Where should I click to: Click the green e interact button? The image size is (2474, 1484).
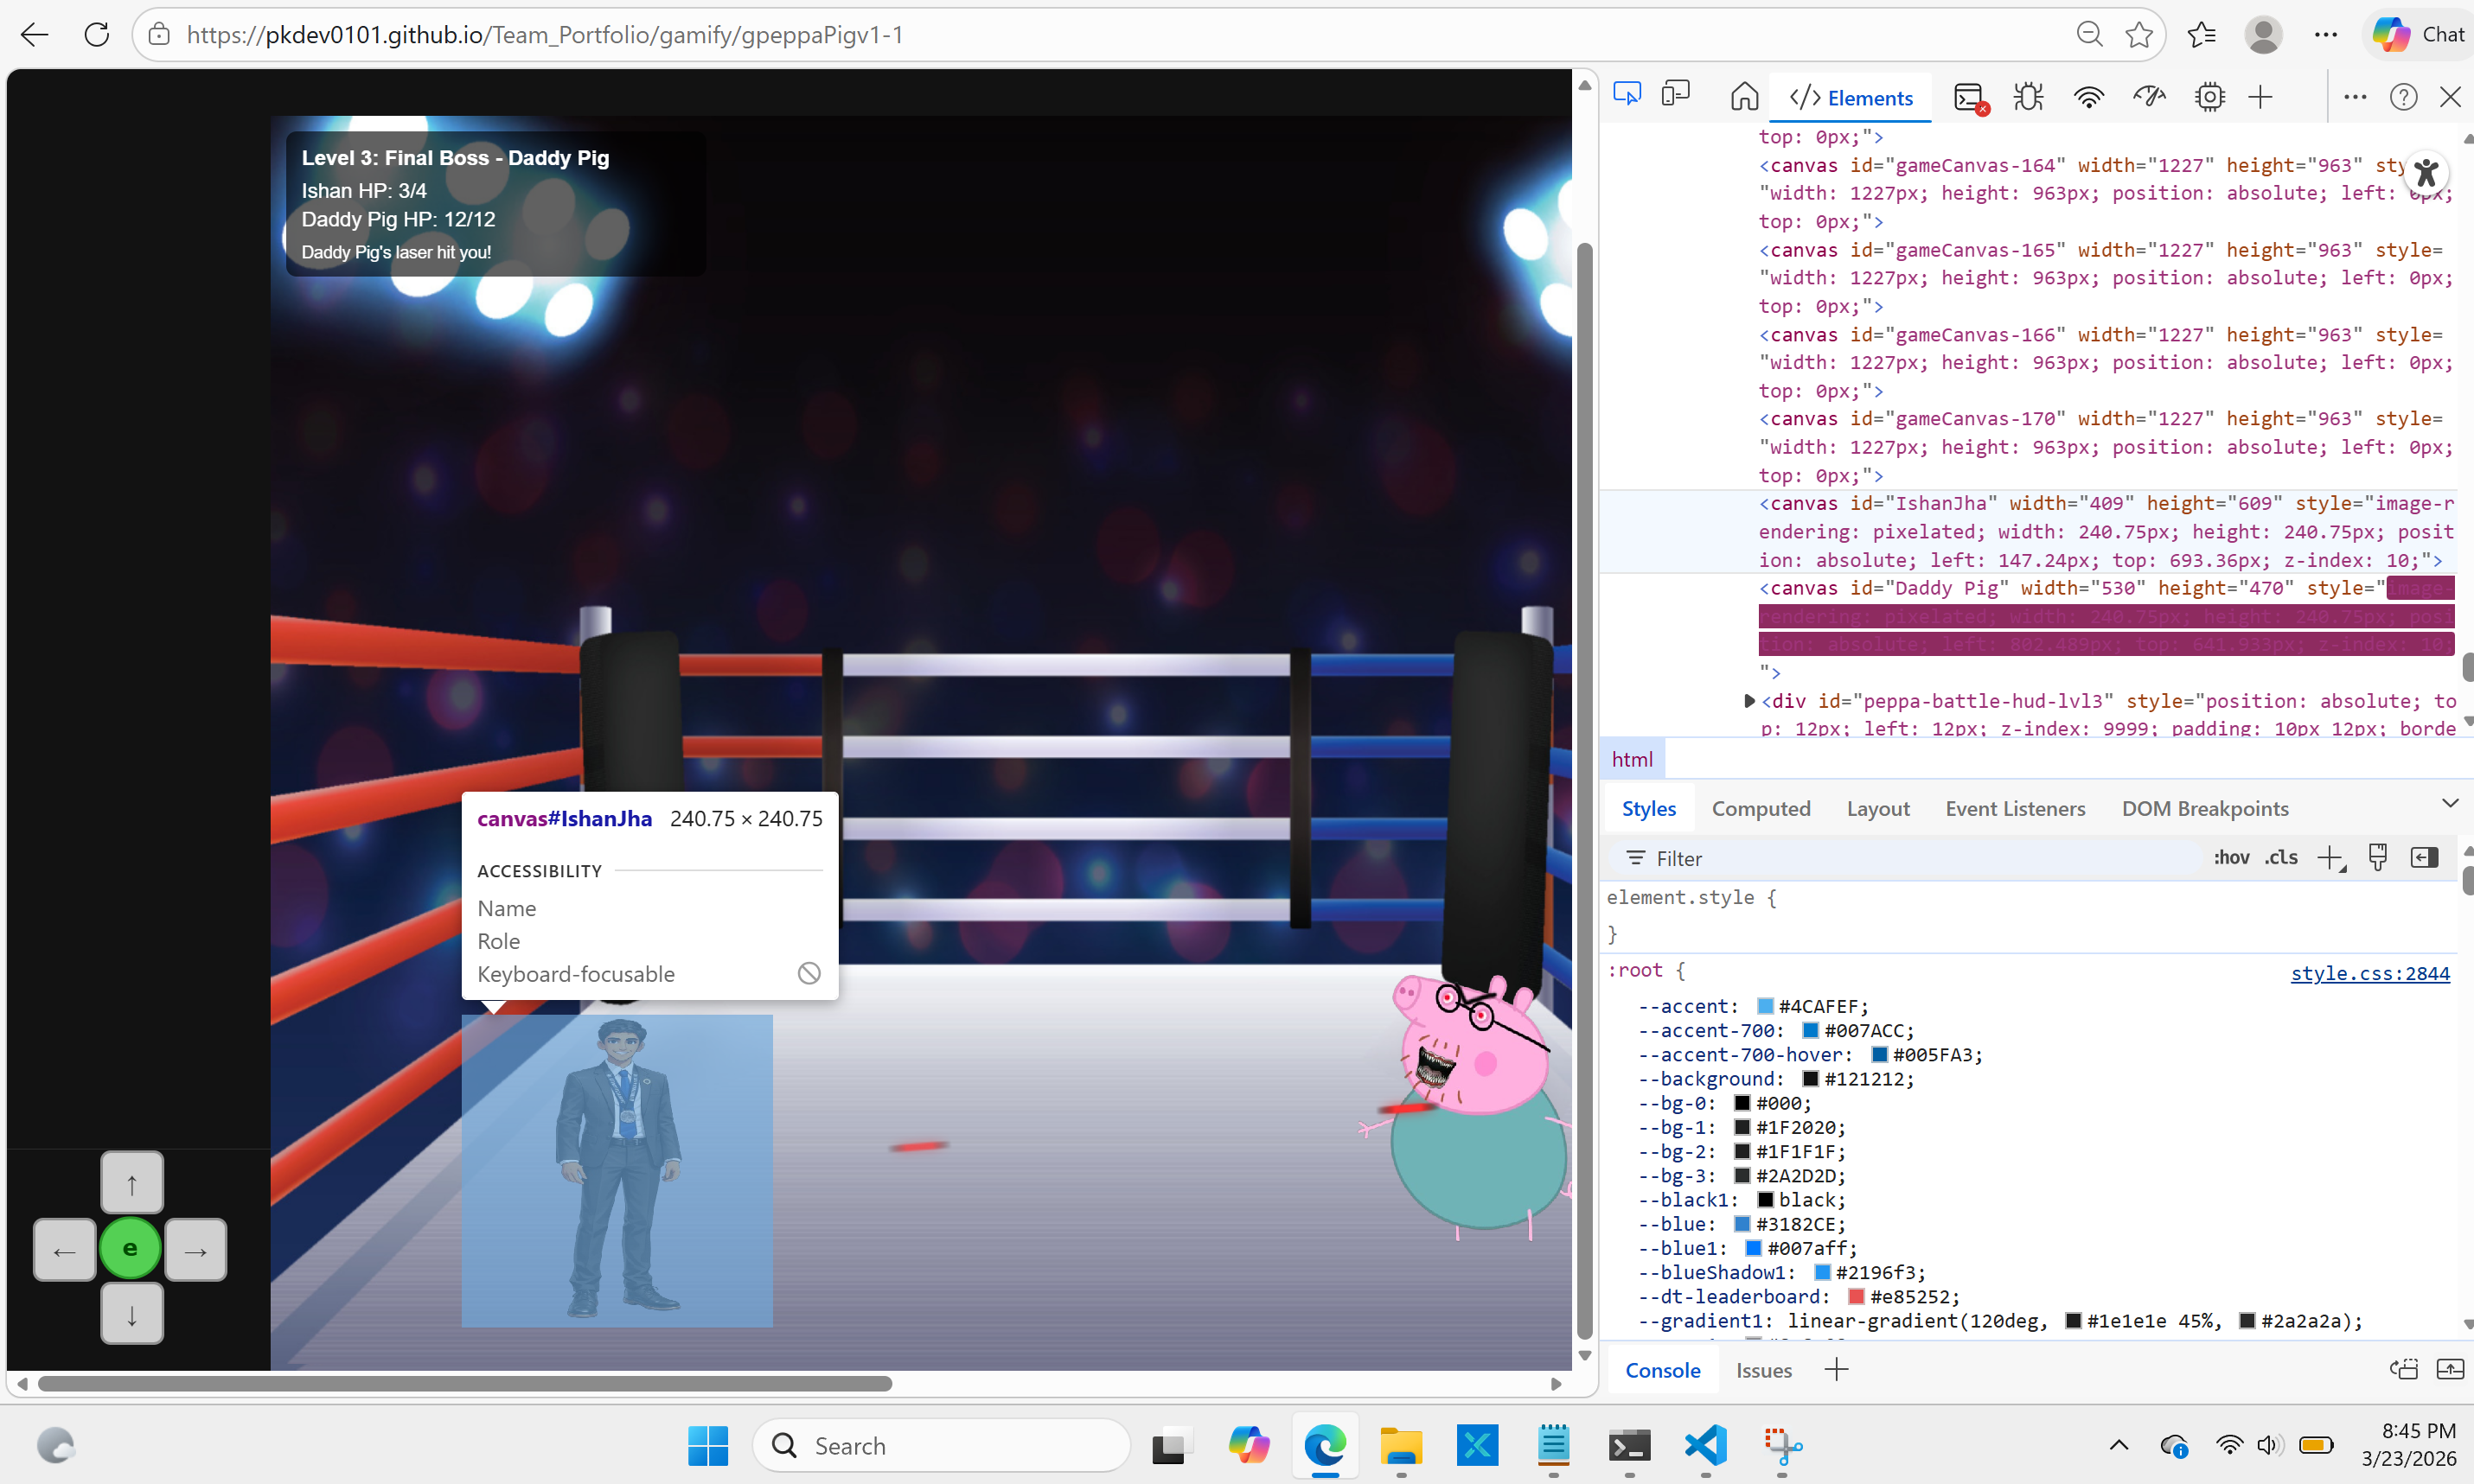pyautogui.click(x=130, y=1248)
